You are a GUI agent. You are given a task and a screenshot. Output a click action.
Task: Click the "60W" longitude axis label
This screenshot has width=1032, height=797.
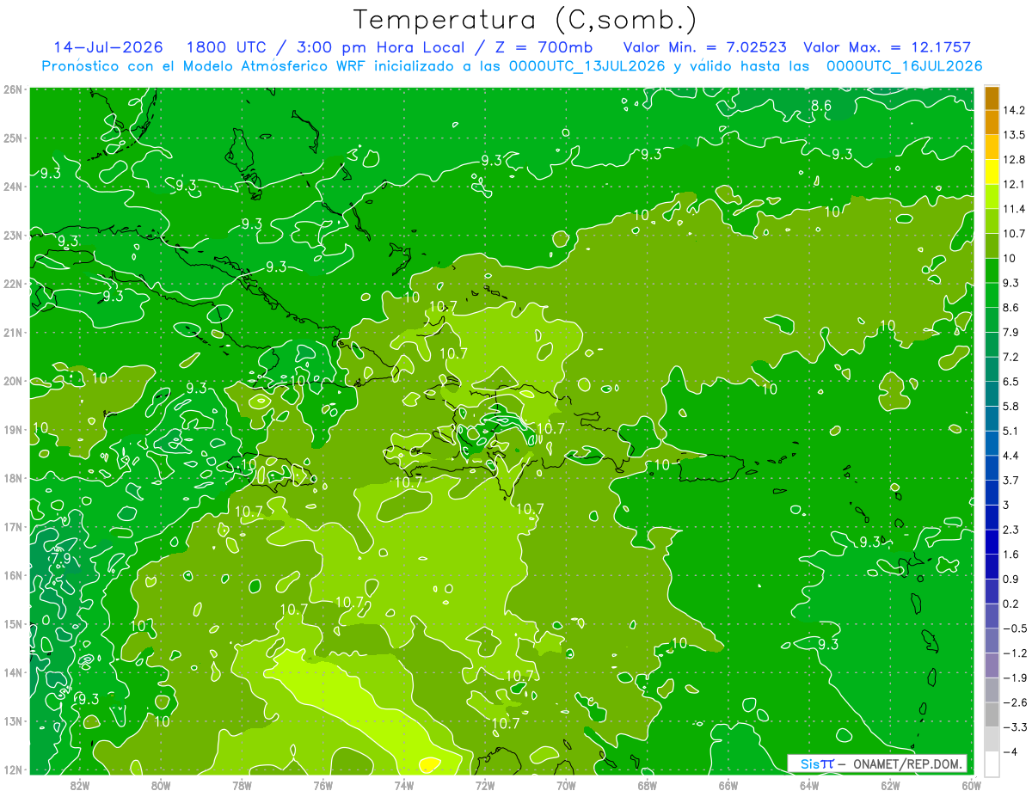[x=971, y=785]
